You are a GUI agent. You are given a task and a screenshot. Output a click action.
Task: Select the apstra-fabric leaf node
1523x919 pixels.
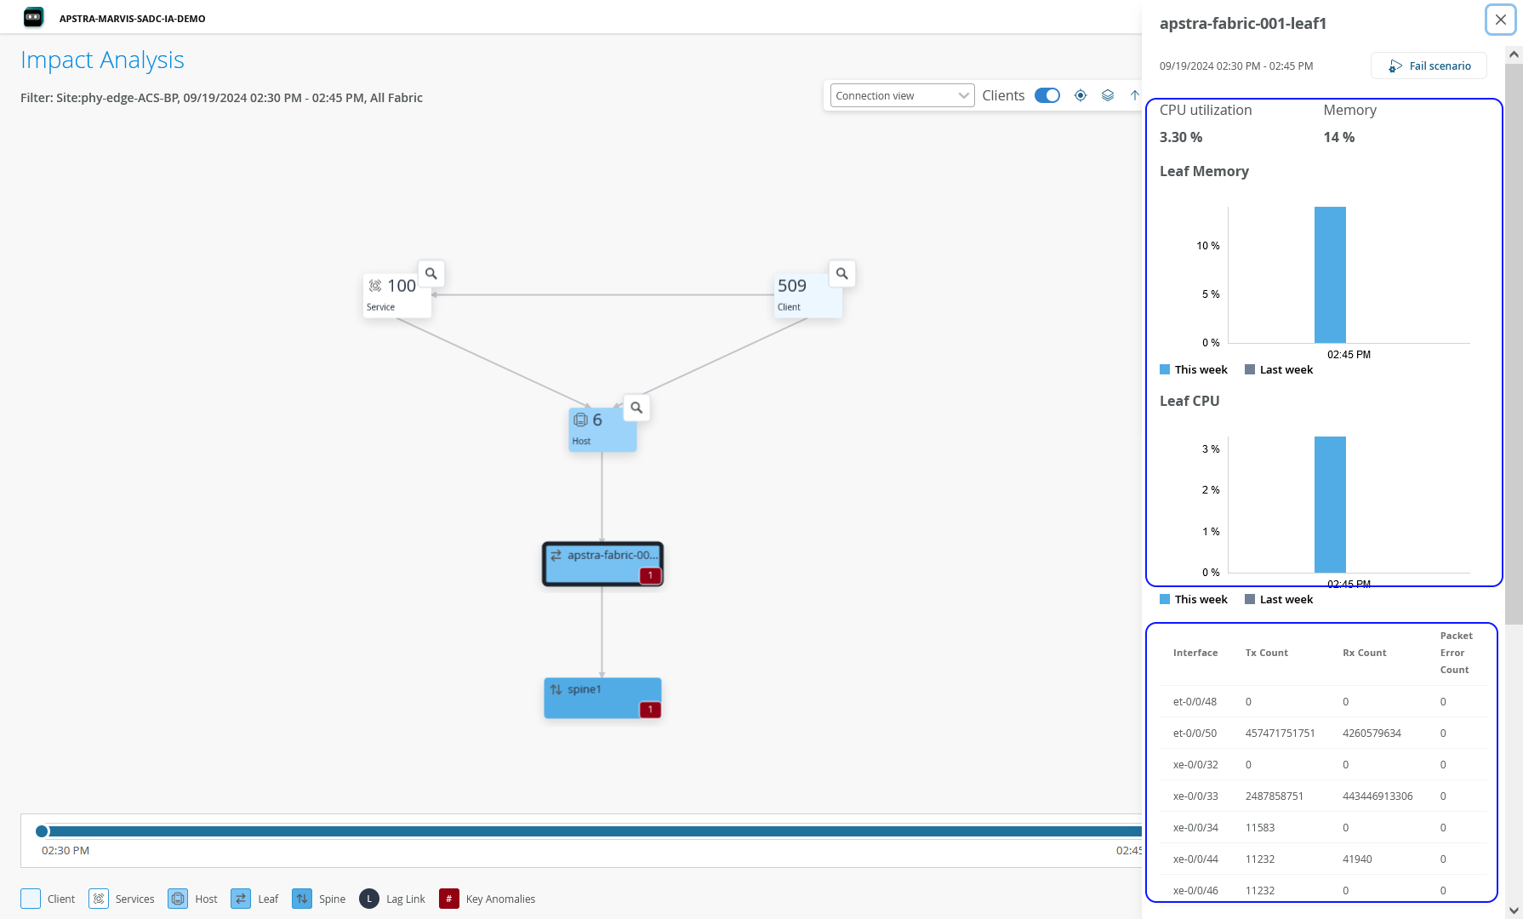[602, 563]
